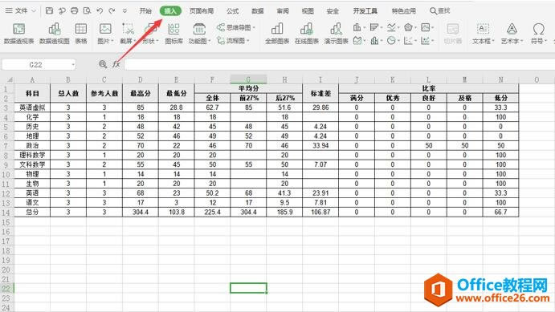Click the Undo arrow icon
555x312 pixels.
pos(100,10)
